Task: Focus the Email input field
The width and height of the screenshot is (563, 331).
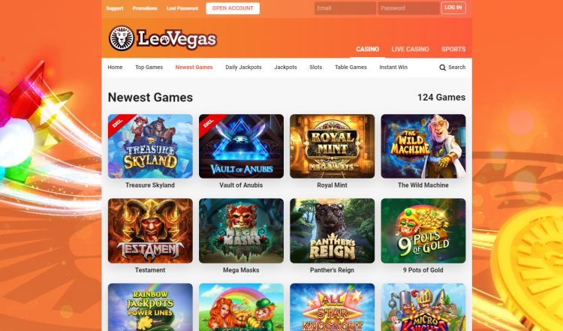Action: 345,8
